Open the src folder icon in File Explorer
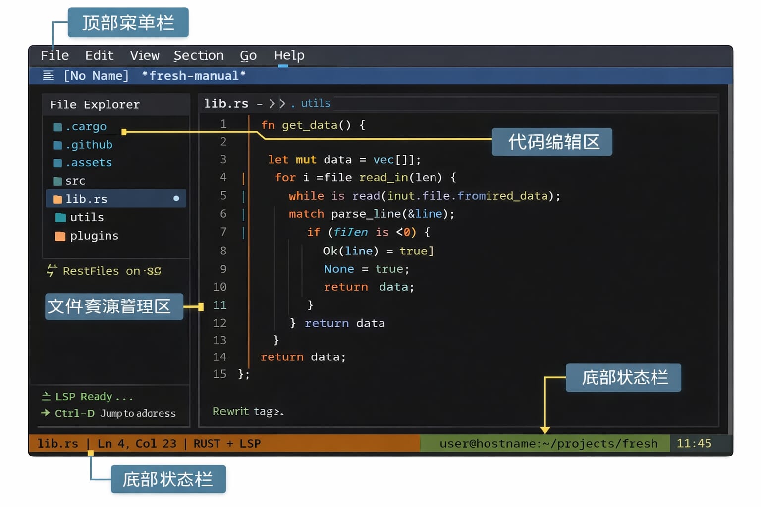Image resolution: width=761 pixels, height=507 pixels. coord(57,181)
